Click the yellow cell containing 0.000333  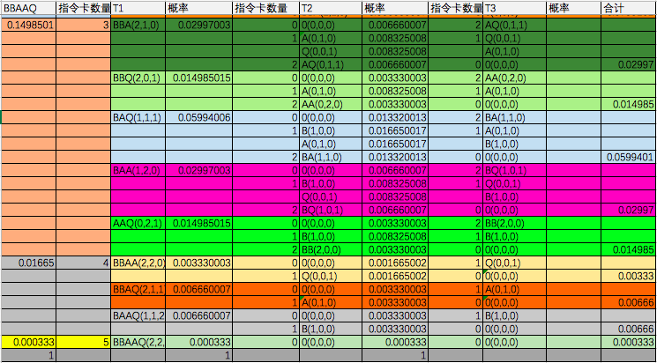point(28,342)
